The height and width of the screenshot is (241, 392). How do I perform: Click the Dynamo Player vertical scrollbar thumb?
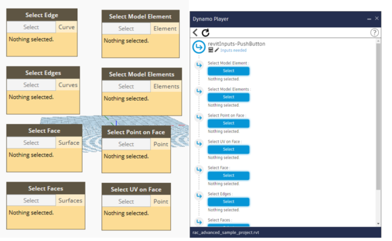[x=378, y=116]
